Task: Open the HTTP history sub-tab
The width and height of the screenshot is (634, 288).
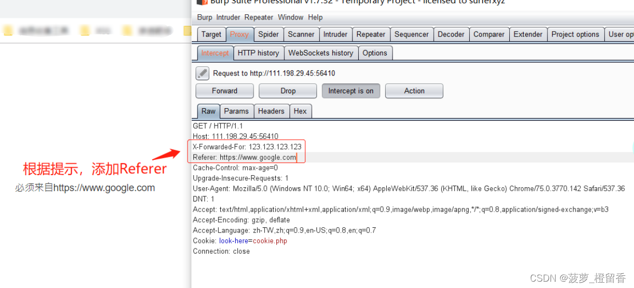Action: tap(258, 53)
